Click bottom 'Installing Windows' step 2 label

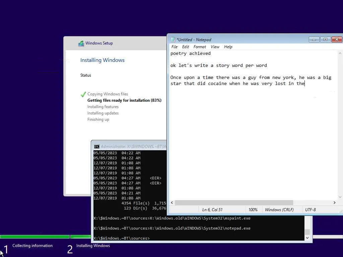[x=93, y=245]
